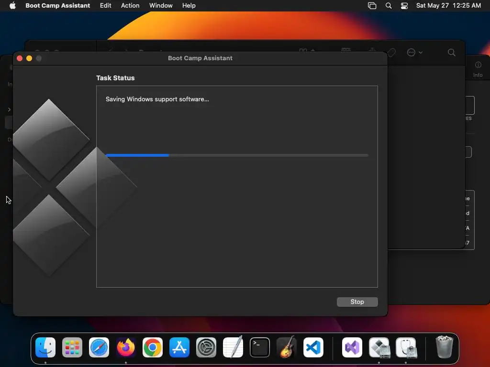Viewport: 490px width, 367px height.
Task: Launch Visual Studio from the Dock
Action: click(352, 347)
